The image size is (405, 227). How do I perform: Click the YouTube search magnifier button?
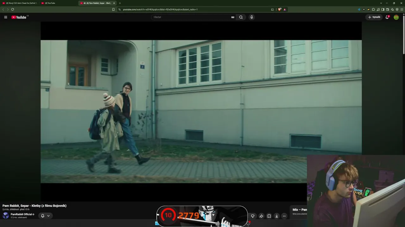[241, 17]
